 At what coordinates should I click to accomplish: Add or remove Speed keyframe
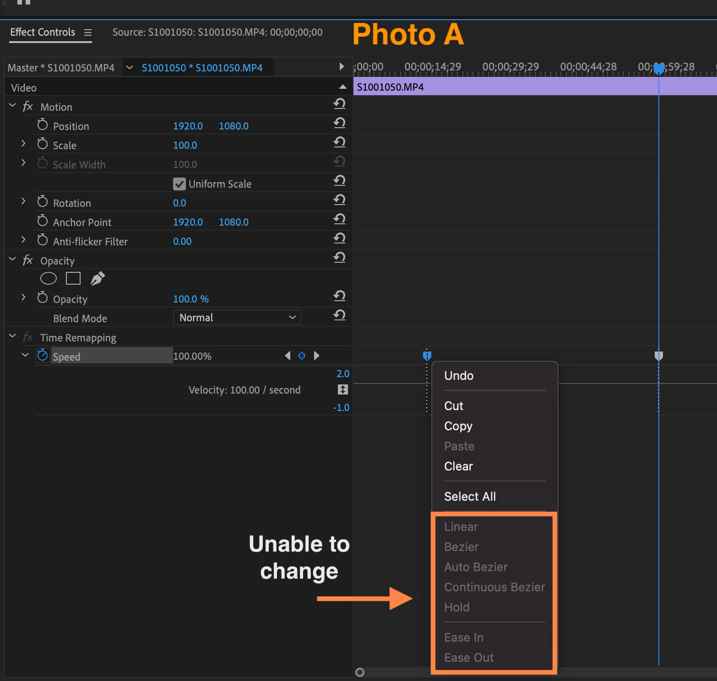tap(302, 356)
